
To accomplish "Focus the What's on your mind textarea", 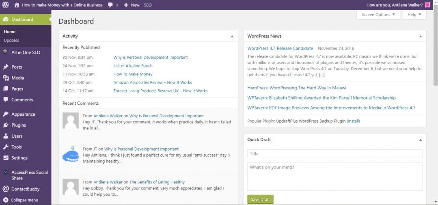I will point(334,177).
